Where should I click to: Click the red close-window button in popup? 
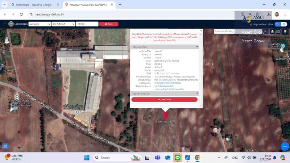[165, 99]
